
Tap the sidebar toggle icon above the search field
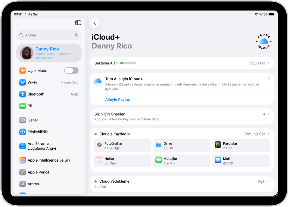[78, 23]
